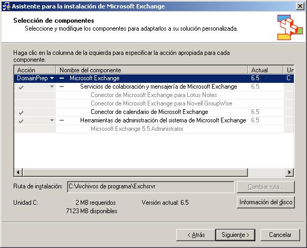Open action dropdown for Servicios de colaboración
The image size is (307, 248).
(x=52, y=87)
